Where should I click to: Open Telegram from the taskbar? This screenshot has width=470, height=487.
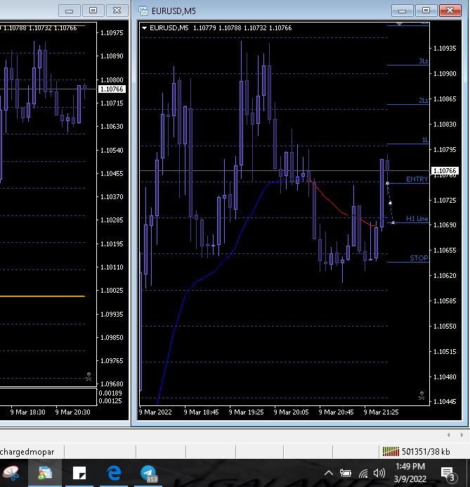click(148, 472)
